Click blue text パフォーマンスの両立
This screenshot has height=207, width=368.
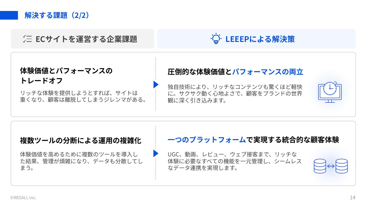click(x=268, y=72)
